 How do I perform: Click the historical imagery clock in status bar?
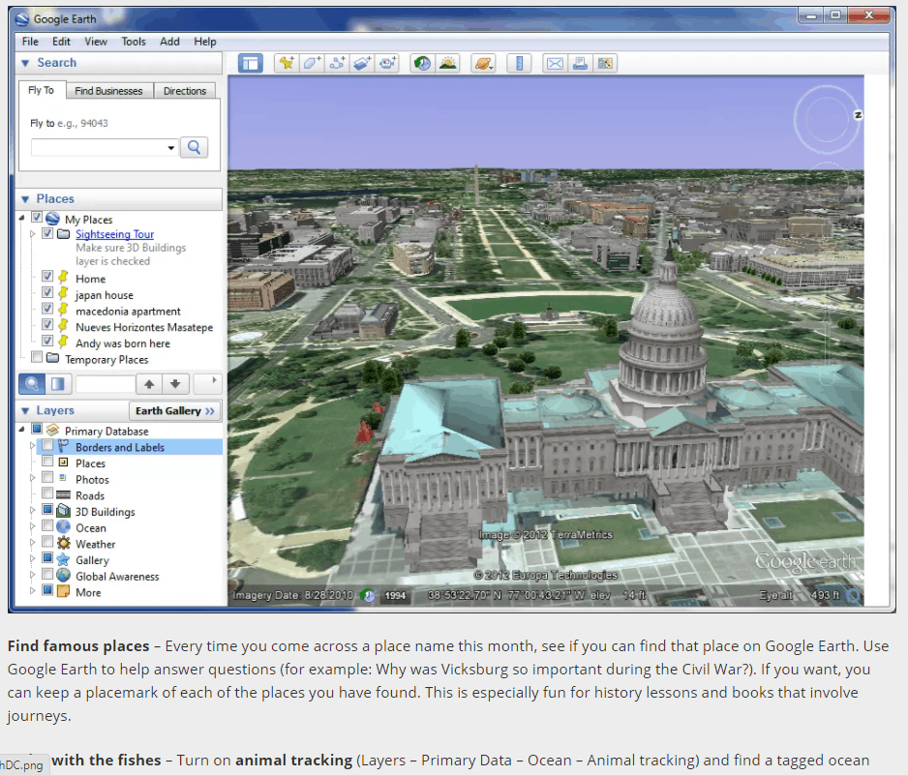pyautogui.click(x=368, y=595)
